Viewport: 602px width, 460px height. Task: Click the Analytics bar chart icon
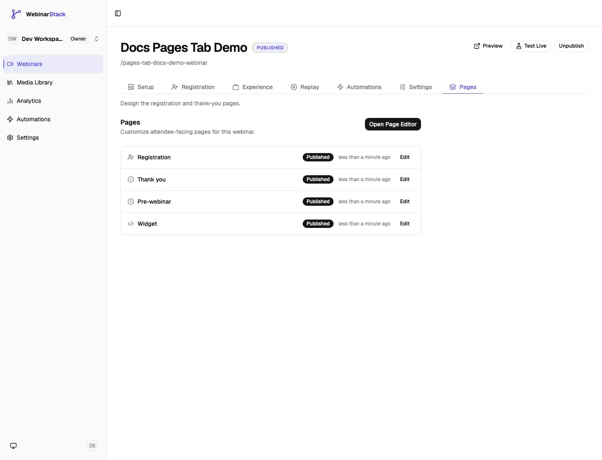(x=10, y=101)
